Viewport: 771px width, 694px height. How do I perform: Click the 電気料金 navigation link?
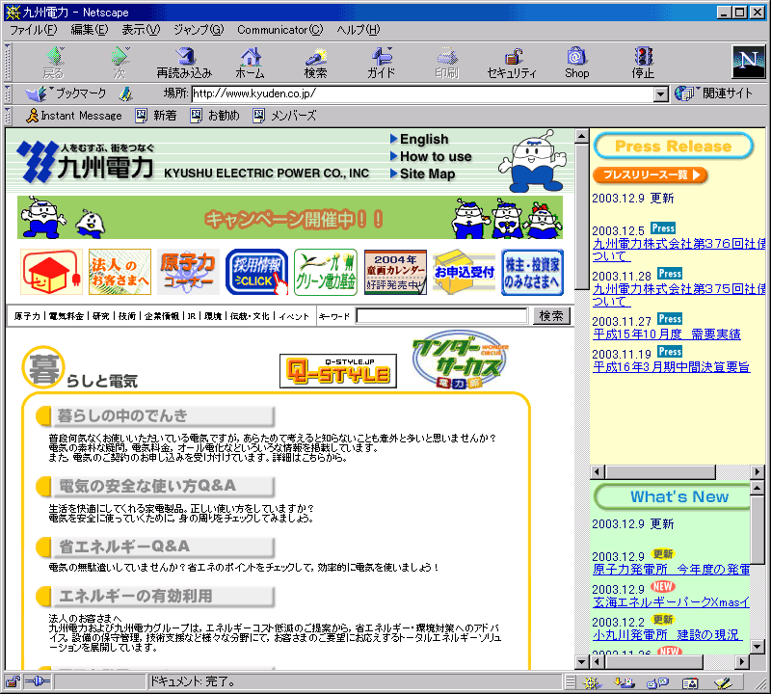point(66,316)
